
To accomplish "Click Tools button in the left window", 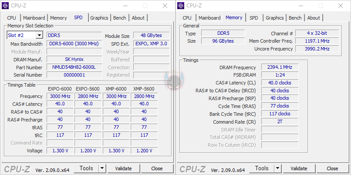I will point(86,168).
